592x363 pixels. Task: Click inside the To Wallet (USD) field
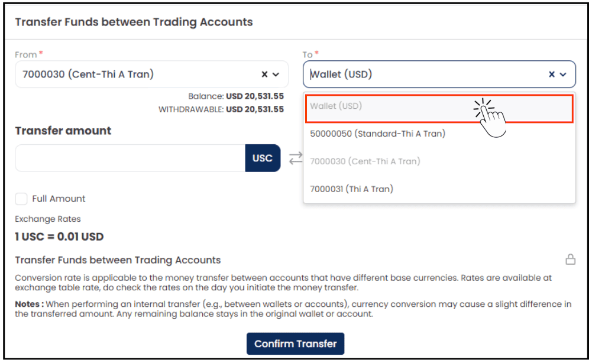[x=439, y=74]
